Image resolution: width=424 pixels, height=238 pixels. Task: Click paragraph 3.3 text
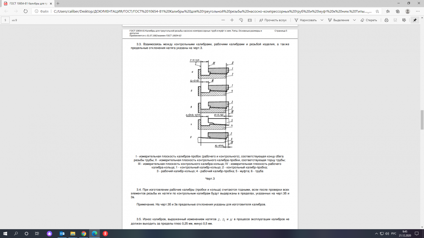click(x=210, y=46)
